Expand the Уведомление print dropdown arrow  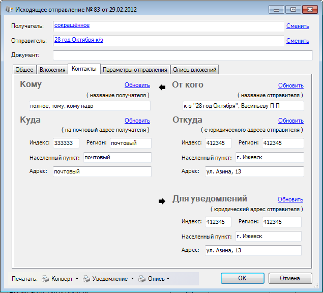(133, 279)
